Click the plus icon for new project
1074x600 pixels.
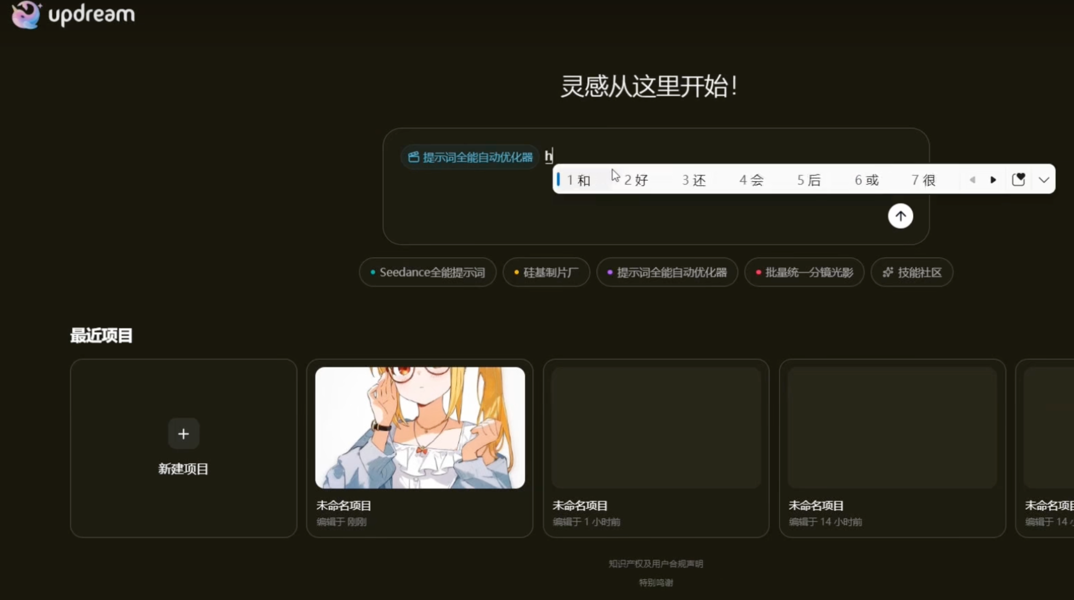[x=183, y=434]
